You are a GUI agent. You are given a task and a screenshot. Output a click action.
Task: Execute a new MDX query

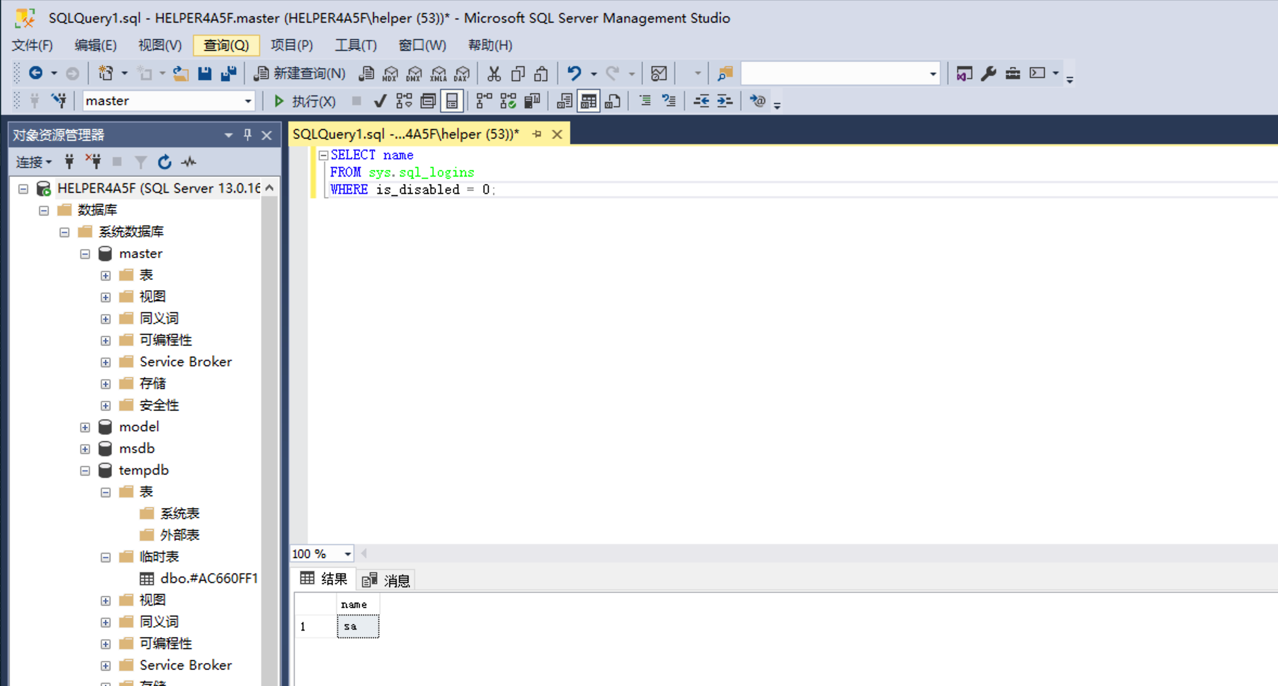pyautogui.click(x=389, y=73)
